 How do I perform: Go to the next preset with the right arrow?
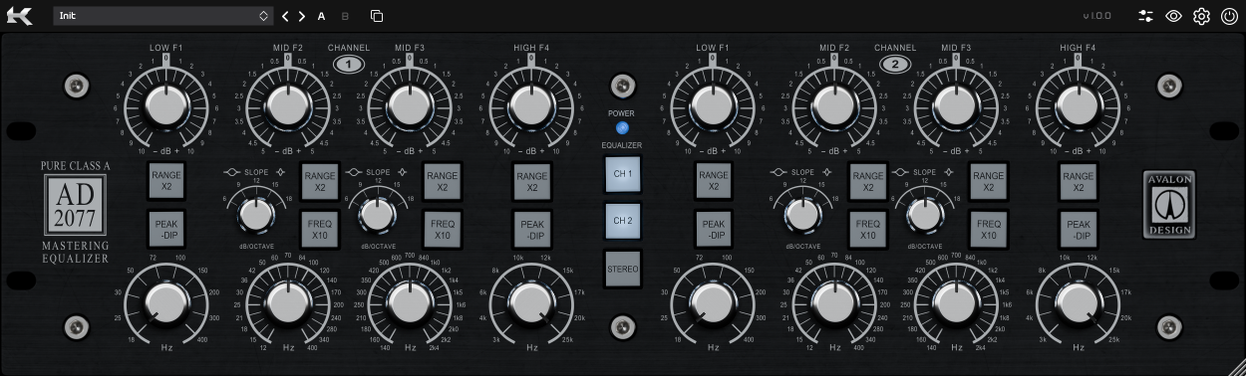[301, 16]
